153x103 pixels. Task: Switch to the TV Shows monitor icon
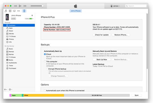tap(14, 11)
